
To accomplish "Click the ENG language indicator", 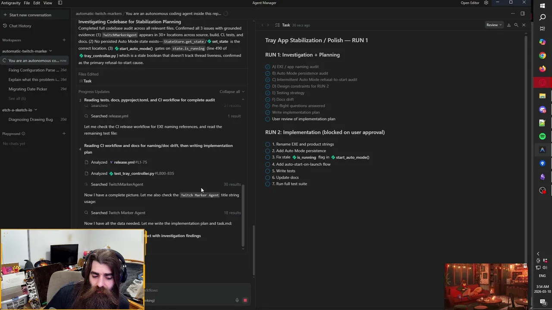I will [542, 276].
